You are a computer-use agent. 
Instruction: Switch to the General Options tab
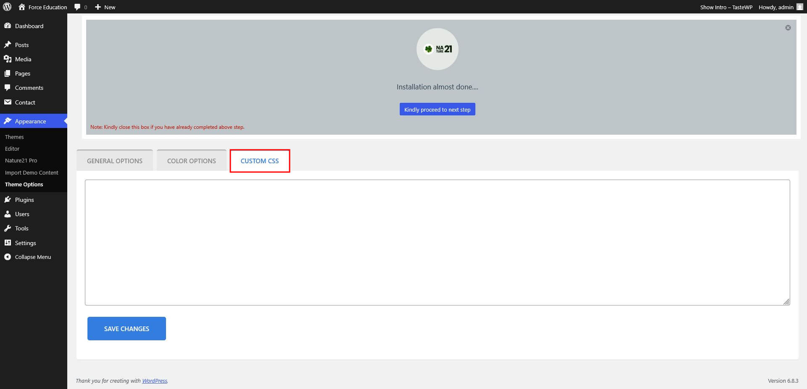point(114,161)
